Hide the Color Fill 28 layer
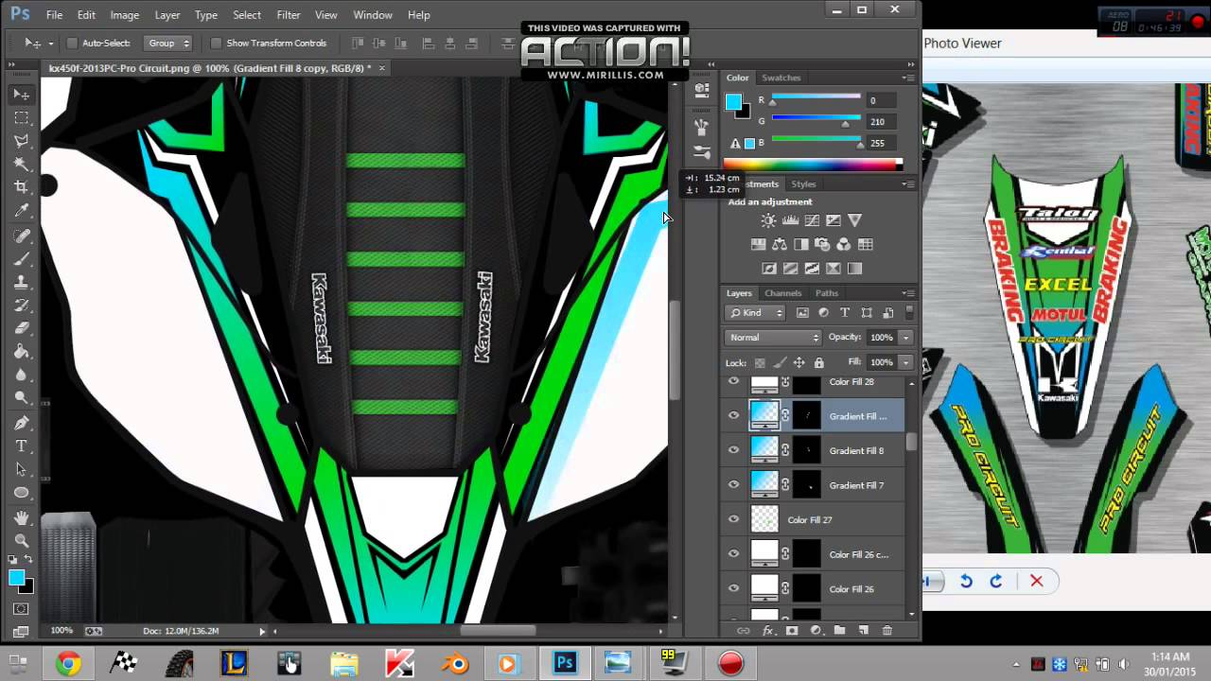This screenshot has height=681, width=1211. click(x=733, y=382)
